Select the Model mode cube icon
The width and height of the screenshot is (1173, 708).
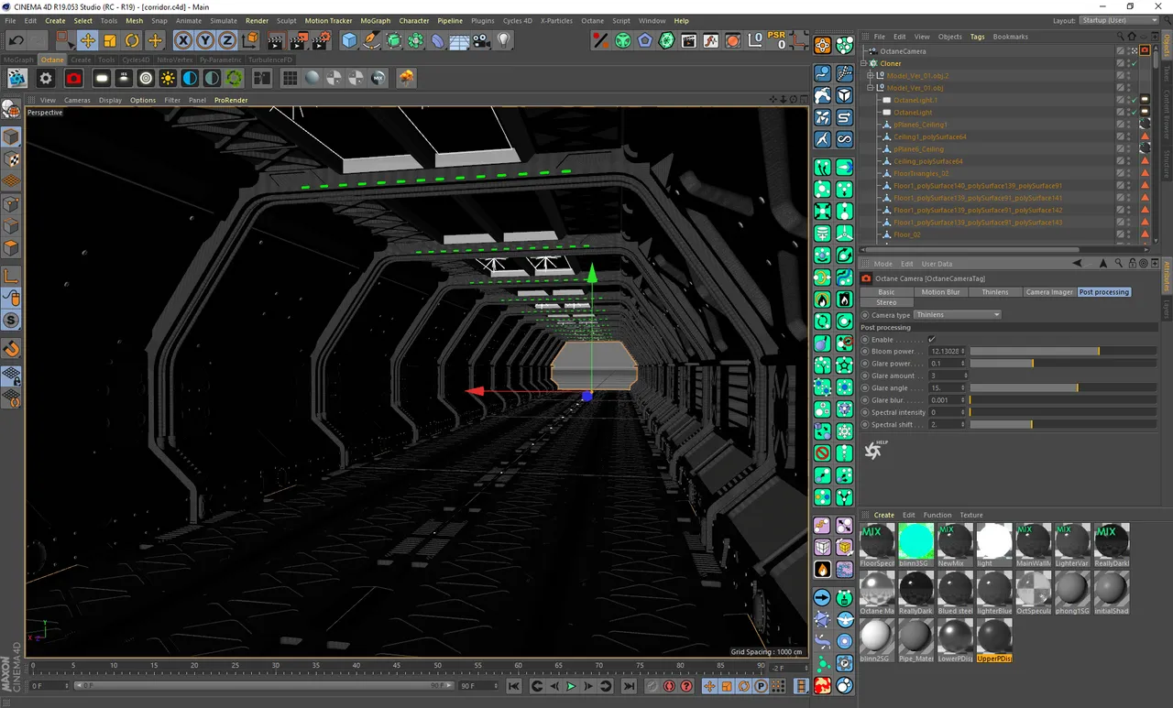pos(11,137)
